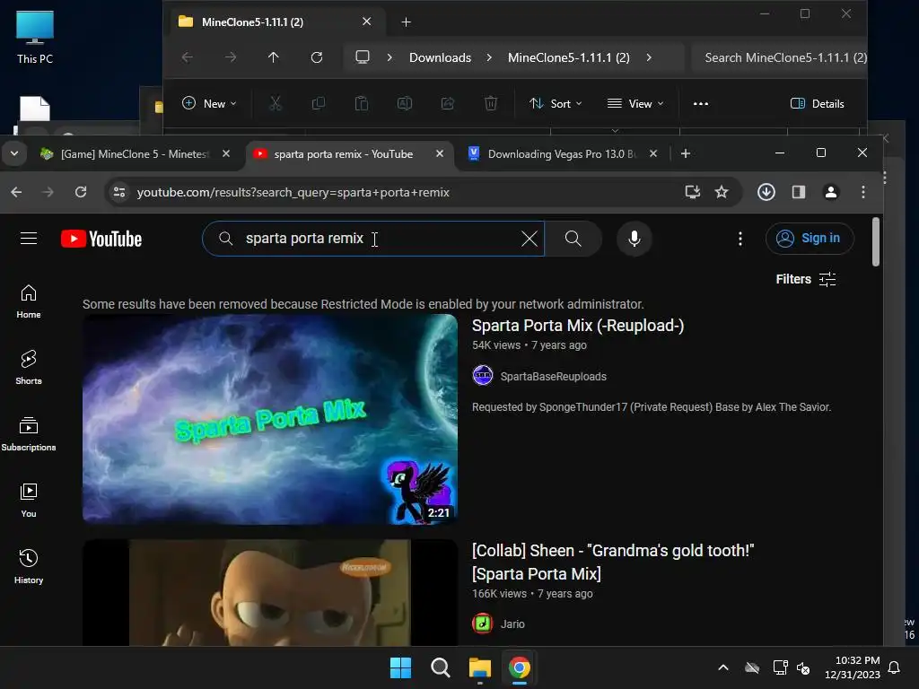Open Sort dropdown in File Explorer
Screen dimensions: 919x689
556,104
